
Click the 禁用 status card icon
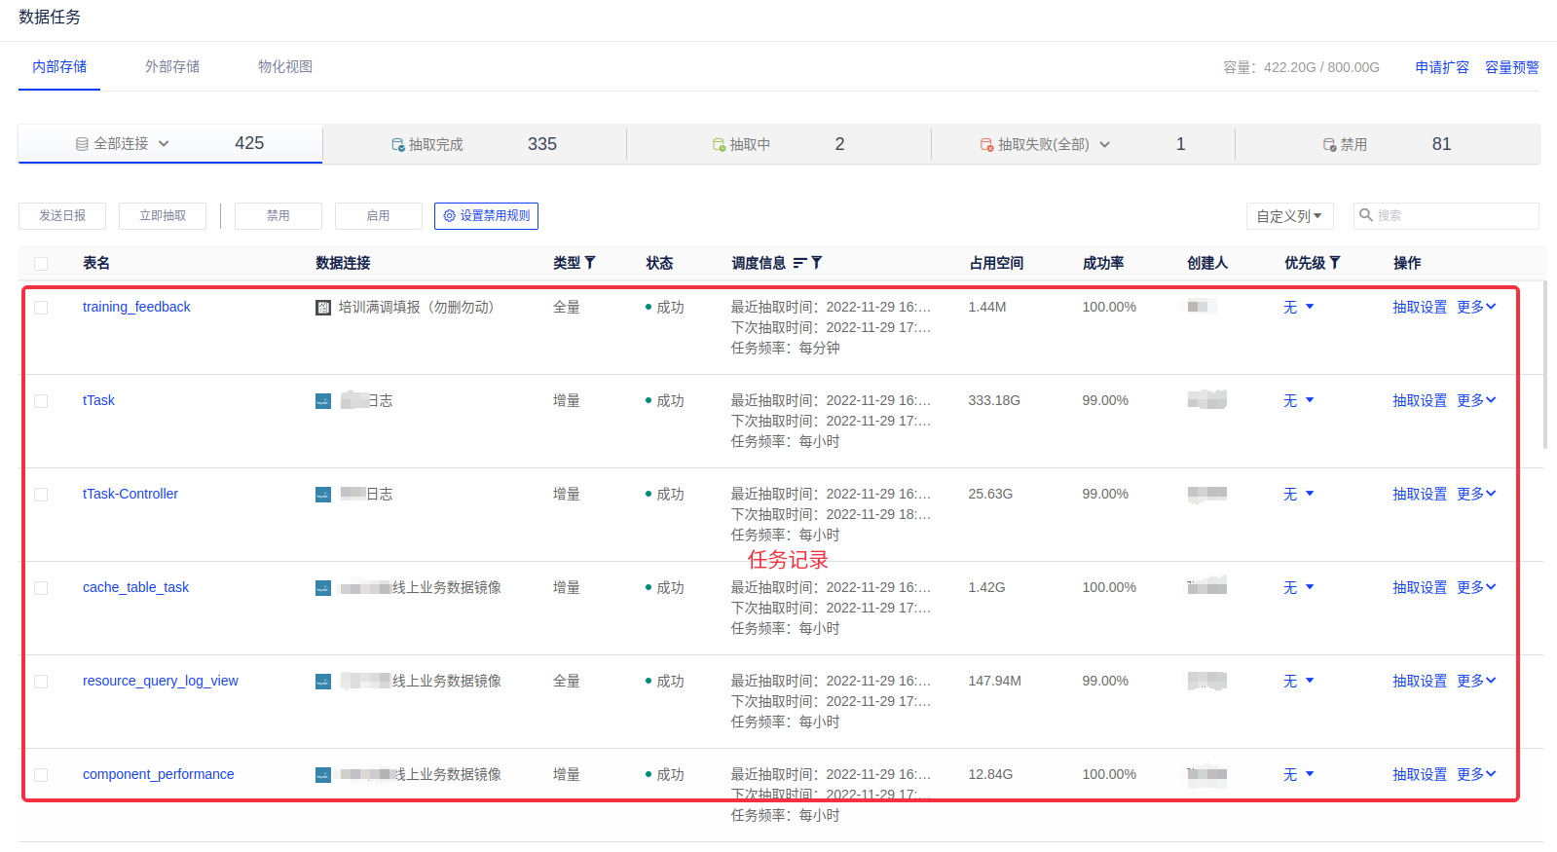[1329, 145]
